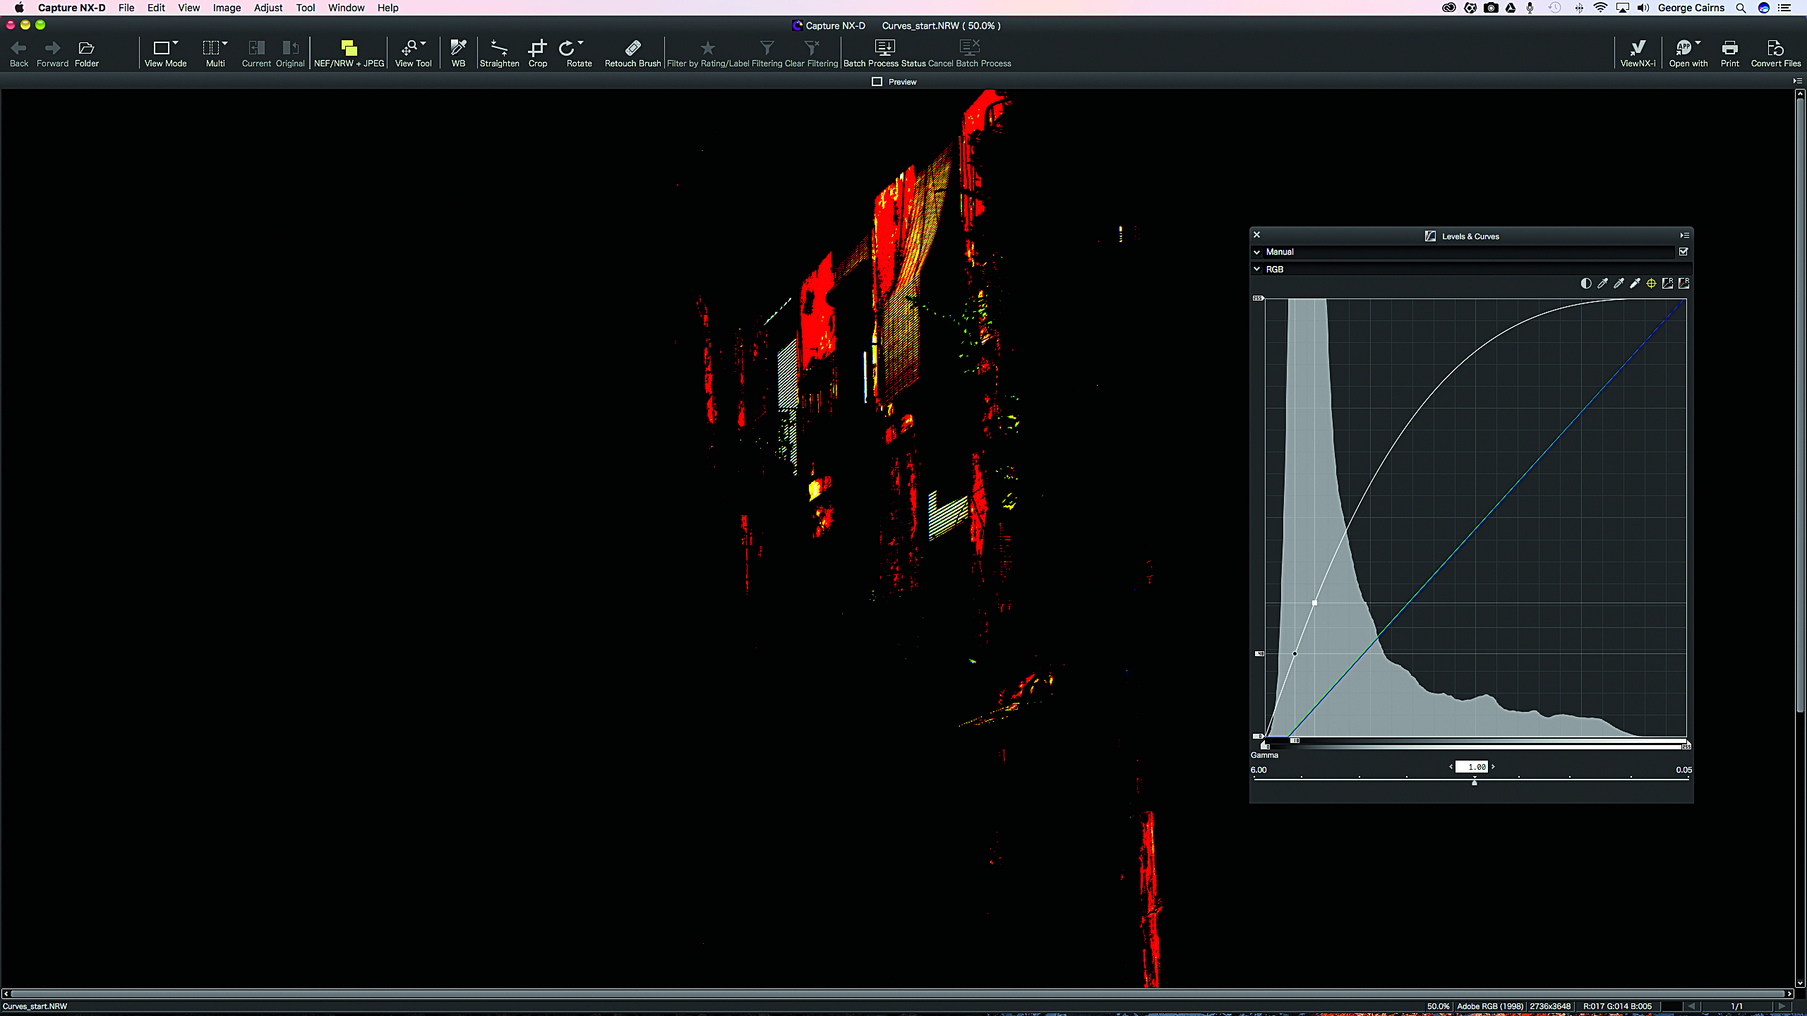Open the Tool menu

click(x=306, y=8)
